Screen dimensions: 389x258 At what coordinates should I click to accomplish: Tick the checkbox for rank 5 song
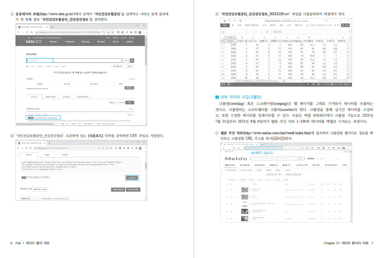(227, 218)
